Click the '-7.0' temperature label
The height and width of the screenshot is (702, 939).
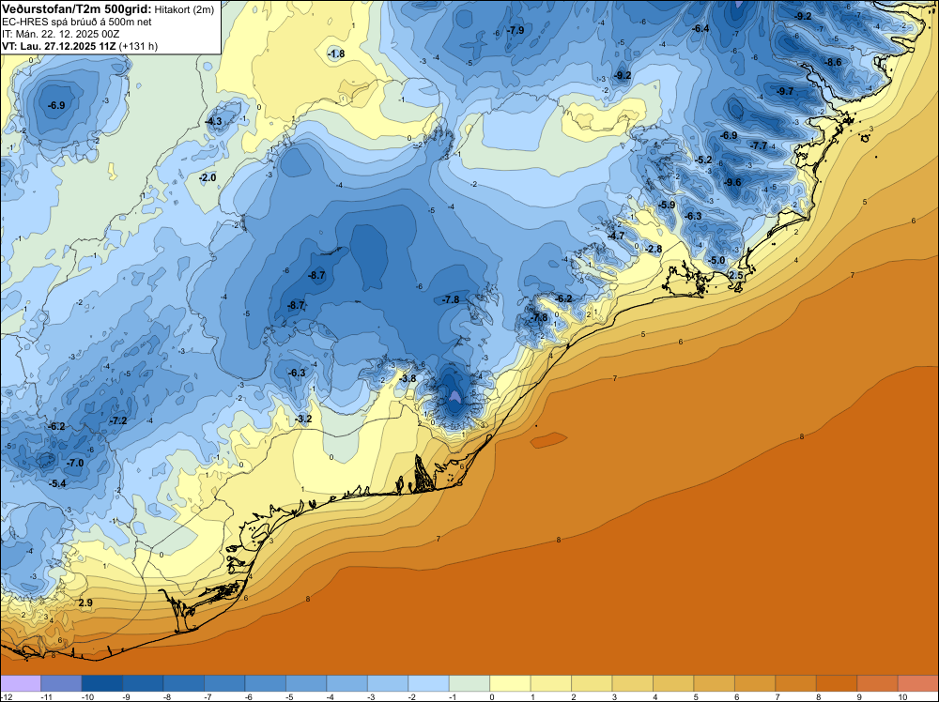pos(75,464)
